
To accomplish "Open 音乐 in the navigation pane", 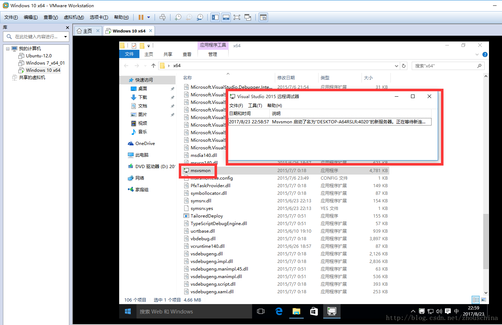I will [x=143, y=132].
